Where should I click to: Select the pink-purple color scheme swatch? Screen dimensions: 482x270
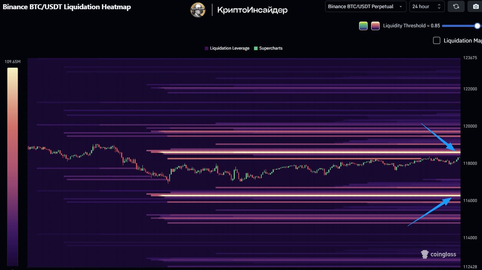(375, 26)
